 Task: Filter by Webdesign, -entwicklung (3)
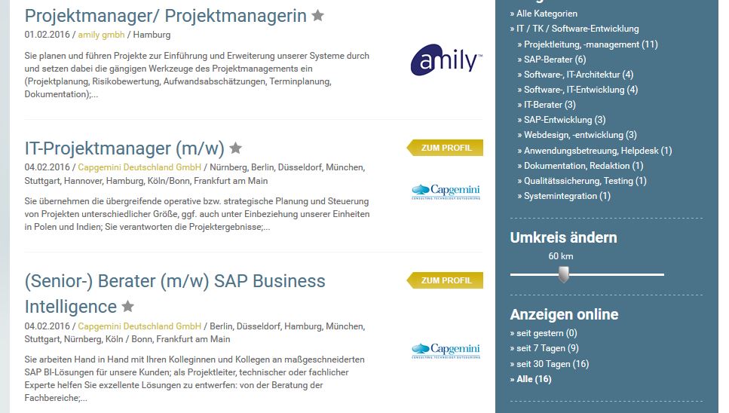(580, 135)
